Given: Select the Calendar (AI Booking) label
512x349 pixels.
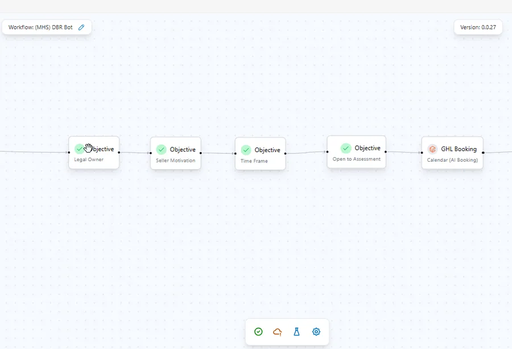Looking at the screenshot, I should [452, 160].
